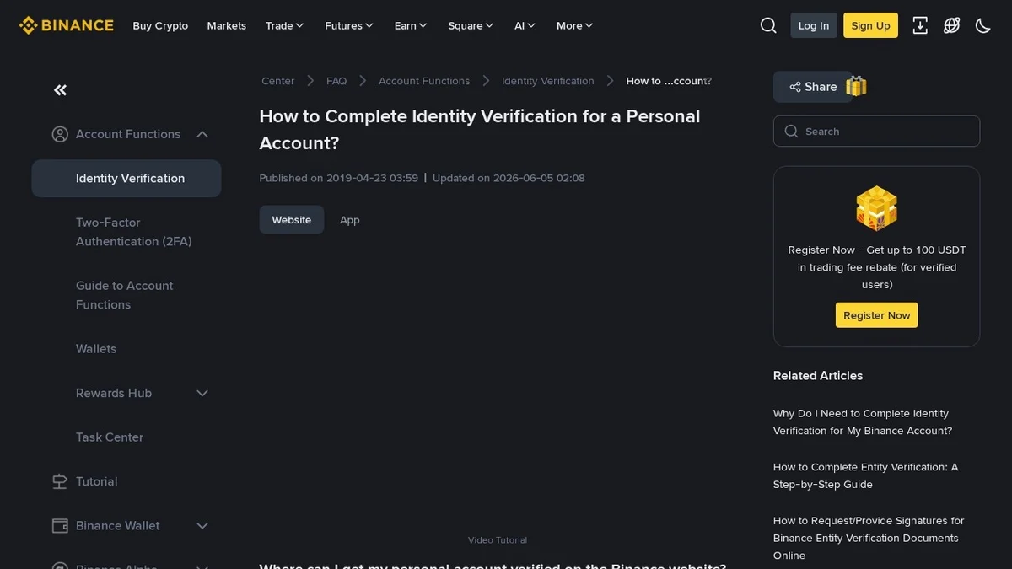This screenshot has height=569, width=1012.
Task: Open the Earn dropdown menu
Action: 411,25
